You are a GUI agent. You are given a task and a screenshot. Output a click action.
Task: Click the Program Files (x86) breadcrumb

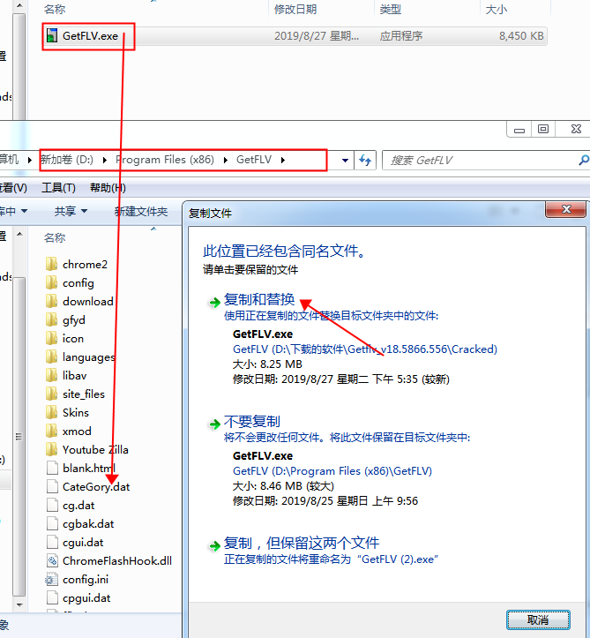[165, 160]
